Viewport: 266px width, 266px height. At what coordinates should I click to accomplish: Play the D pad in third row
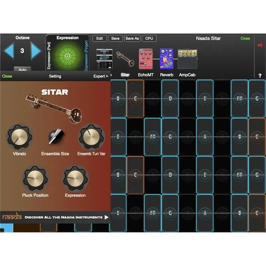[x=170, y=175]
